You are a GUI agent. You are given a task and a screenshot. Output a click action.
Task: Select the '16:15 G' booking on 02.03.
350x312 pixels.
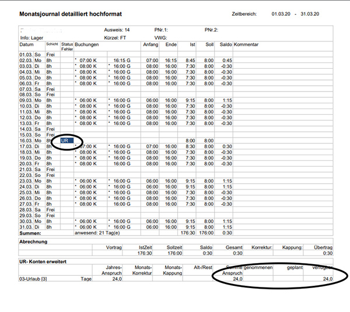pyautogui.click(x=122, y=61)
